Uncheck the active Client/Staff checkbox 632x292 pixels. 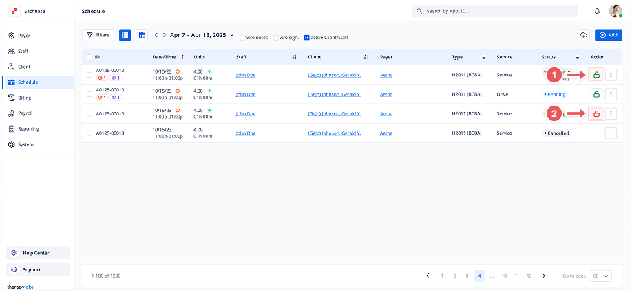[x=307, y=37]
